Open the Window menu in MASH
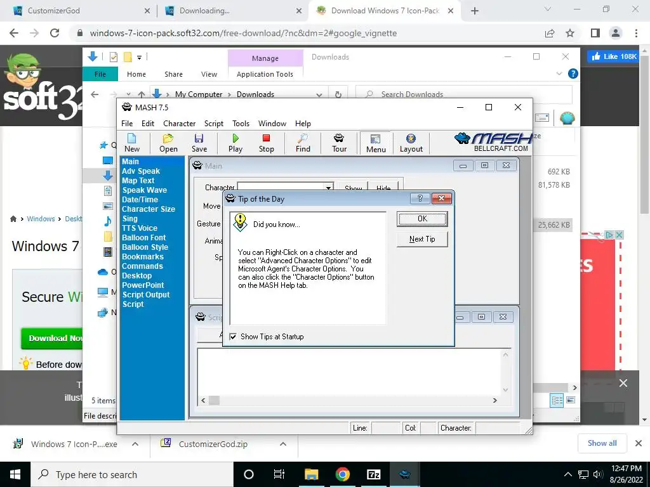Image resolution: width=650 pixels, height=487 pixels. pyautogui.click(x=272, y=124)
